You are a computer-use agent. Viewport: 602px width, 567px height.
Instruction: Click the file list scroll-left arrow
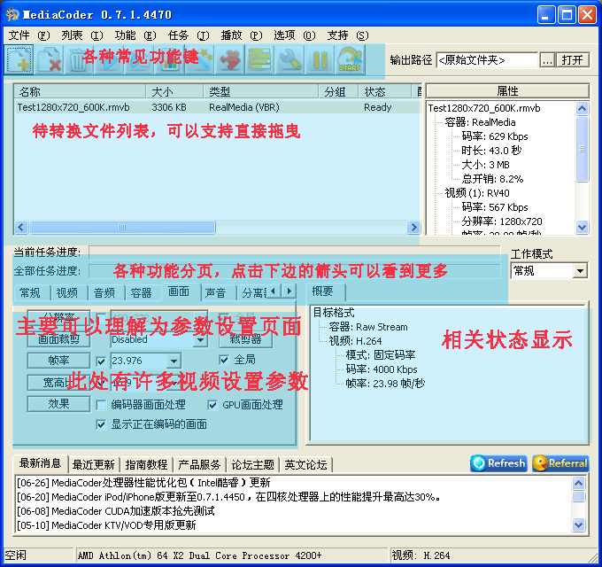tap(21, 227)
